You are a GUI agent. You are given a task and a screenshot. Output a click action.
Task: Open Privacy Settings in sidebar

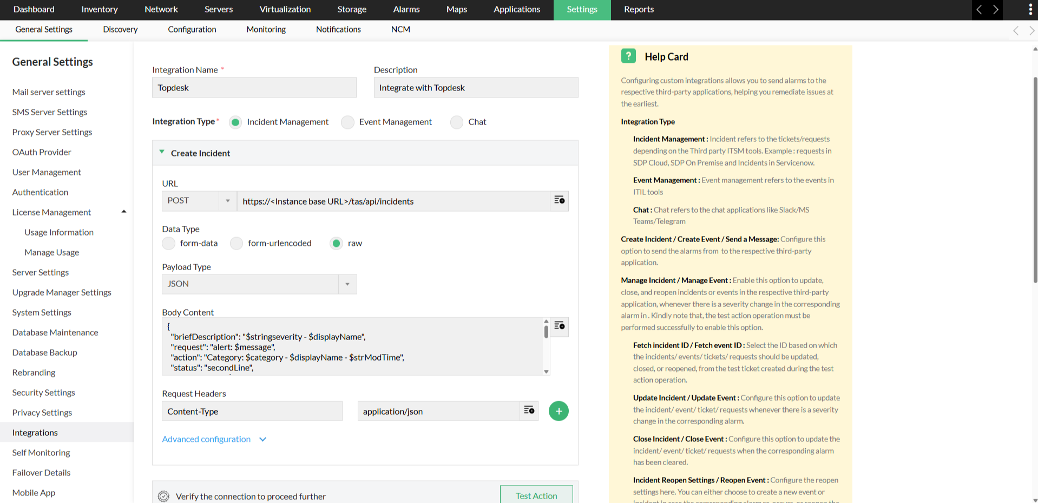(42, 413)
